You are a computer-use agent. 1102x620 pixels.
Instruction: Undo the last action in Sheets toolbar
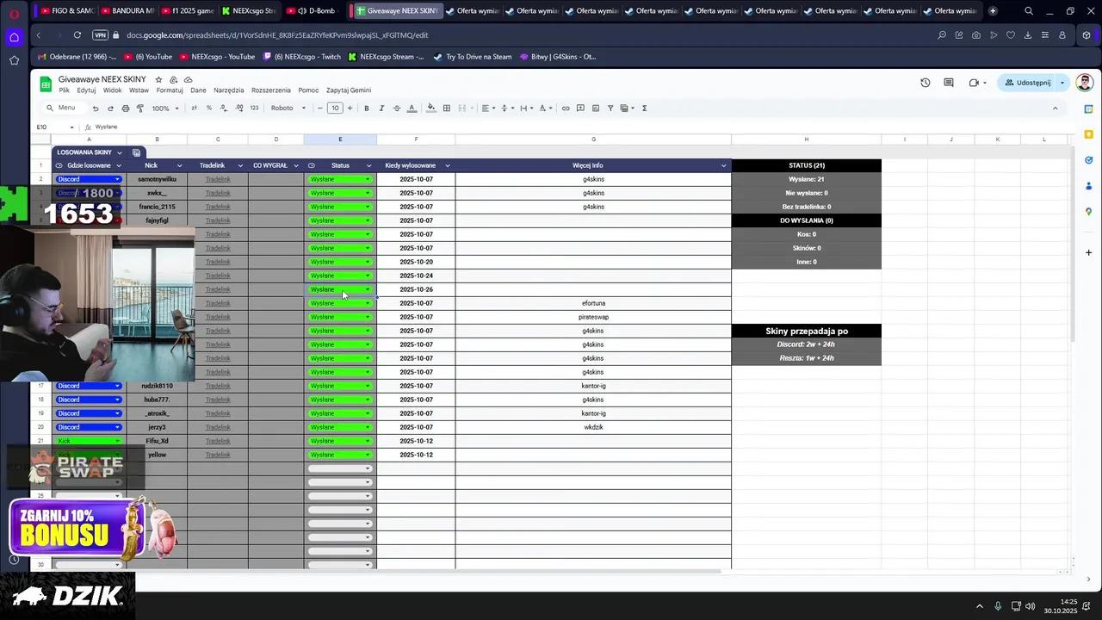96,108
